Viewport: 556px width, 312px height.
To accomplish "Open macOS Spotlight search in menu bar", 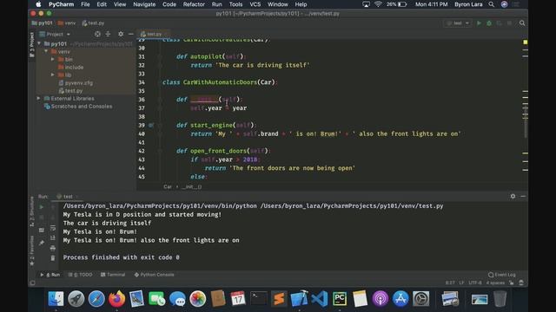I will pos(491,4).
